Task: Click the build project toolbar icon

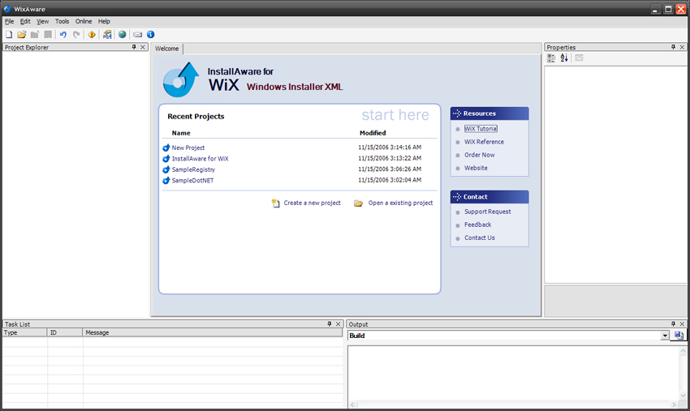Action: tap(107, 34)
